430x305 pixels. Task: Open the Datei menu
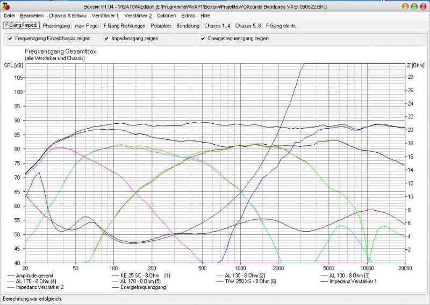coord(9,16)
